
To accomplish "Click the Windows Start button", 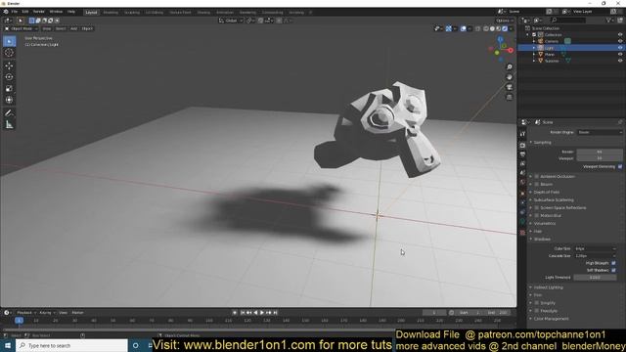I will point(8,345).
